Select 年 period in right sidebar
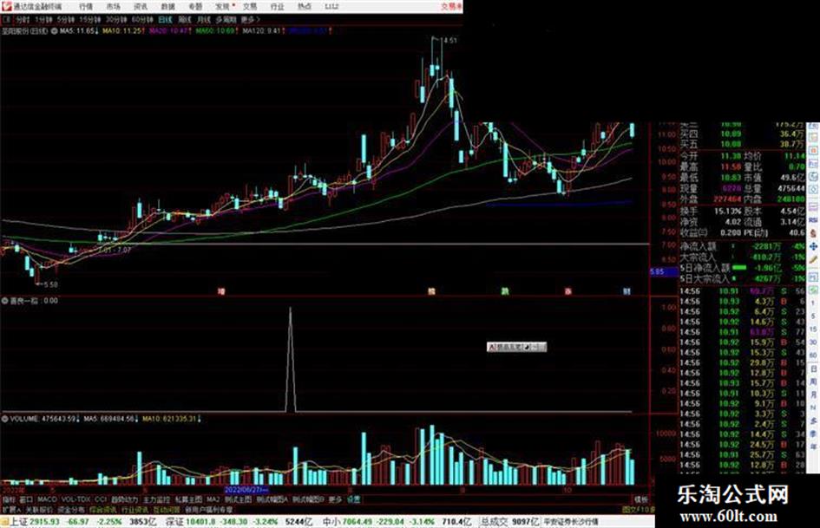The image size is (820, 528). [x=813, y=447]
